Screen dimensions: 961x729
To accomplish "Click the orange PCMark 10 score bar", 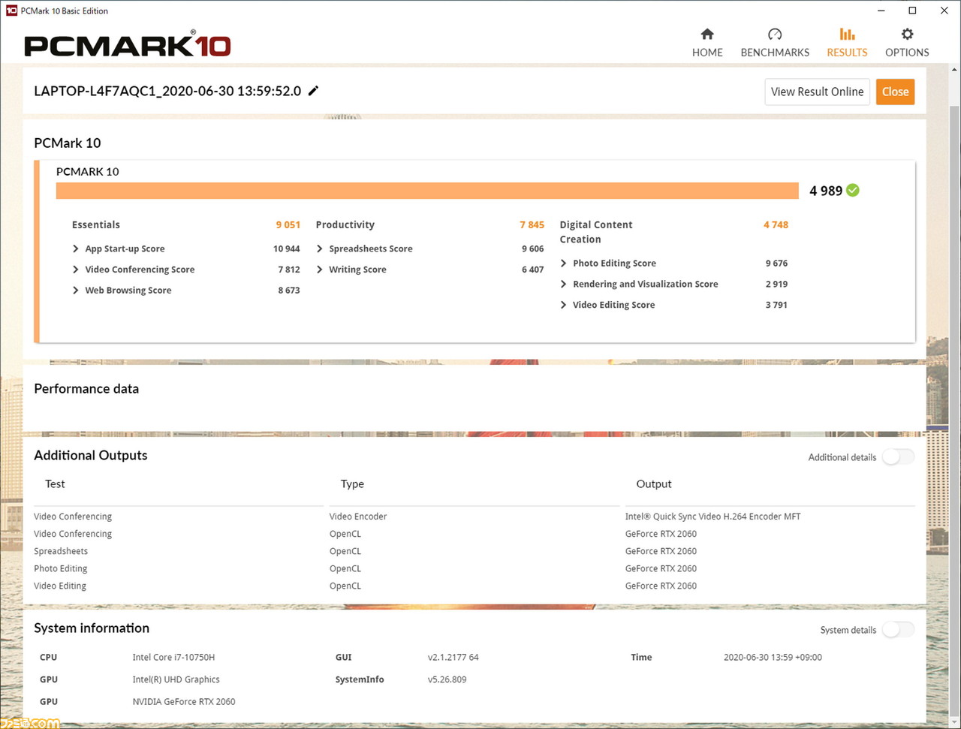I will click(x=427, y=191).
